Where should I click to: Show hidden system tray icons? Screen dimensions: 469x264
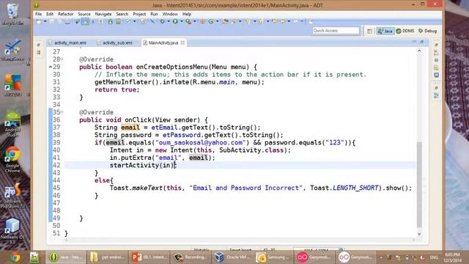[381, 257]
